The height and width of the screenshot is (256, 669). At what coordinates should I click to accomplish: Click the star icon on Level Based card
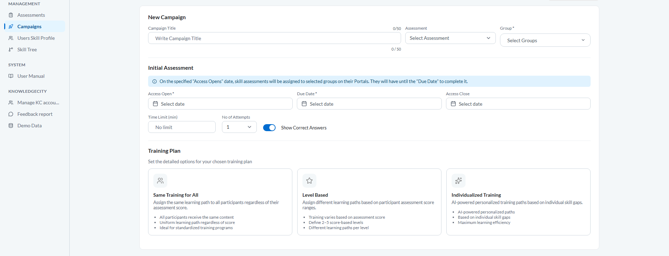point(309,181)
